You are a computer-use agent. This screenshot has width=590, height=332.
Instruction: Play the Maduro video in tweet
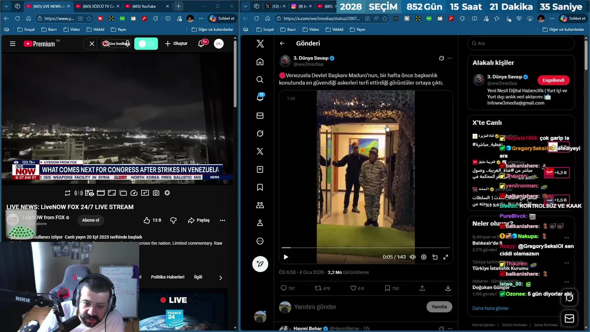tap(286, 257)
